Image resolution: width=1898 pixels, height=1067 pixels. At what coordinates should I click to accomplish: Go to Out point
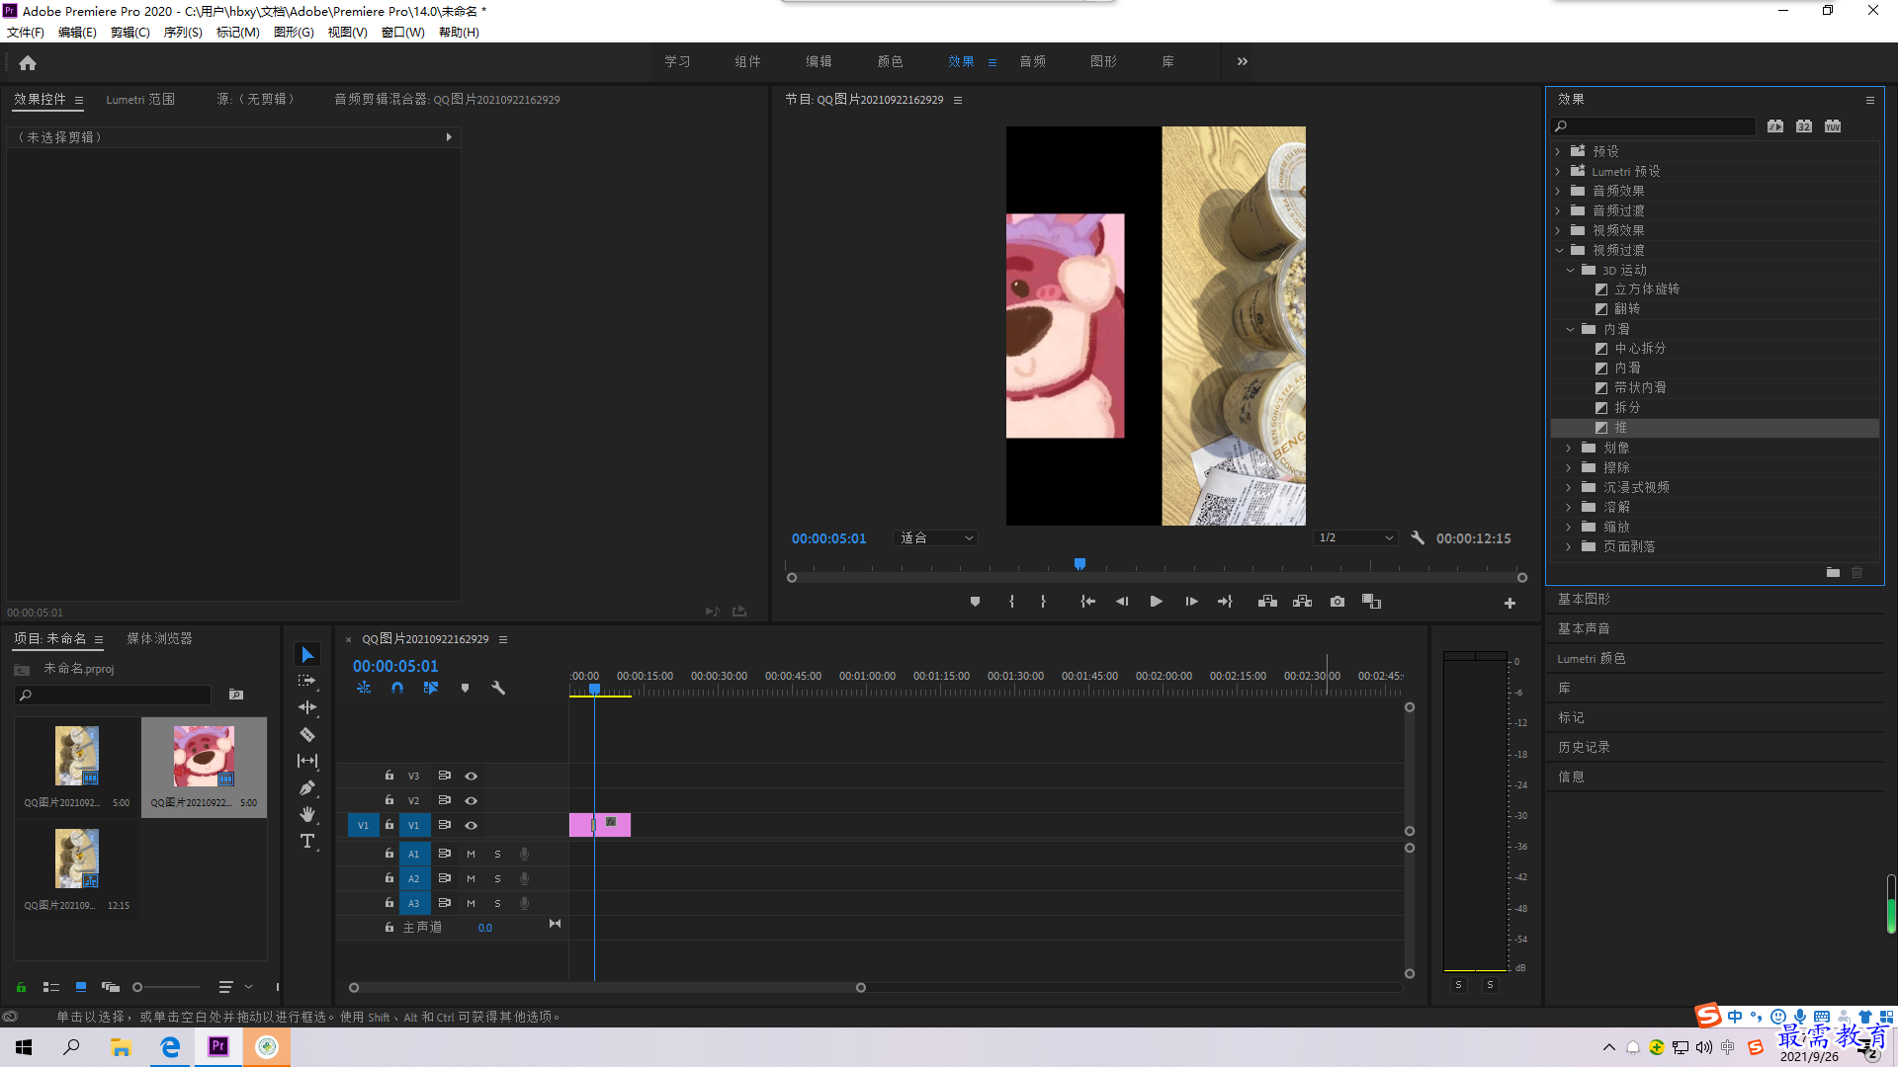point(1225,602)
